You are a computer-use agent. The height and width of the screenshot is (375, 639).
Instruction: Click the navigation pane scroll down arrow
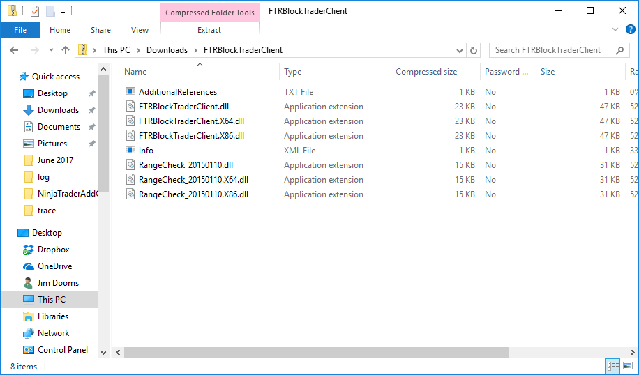[x=103, y=352]
